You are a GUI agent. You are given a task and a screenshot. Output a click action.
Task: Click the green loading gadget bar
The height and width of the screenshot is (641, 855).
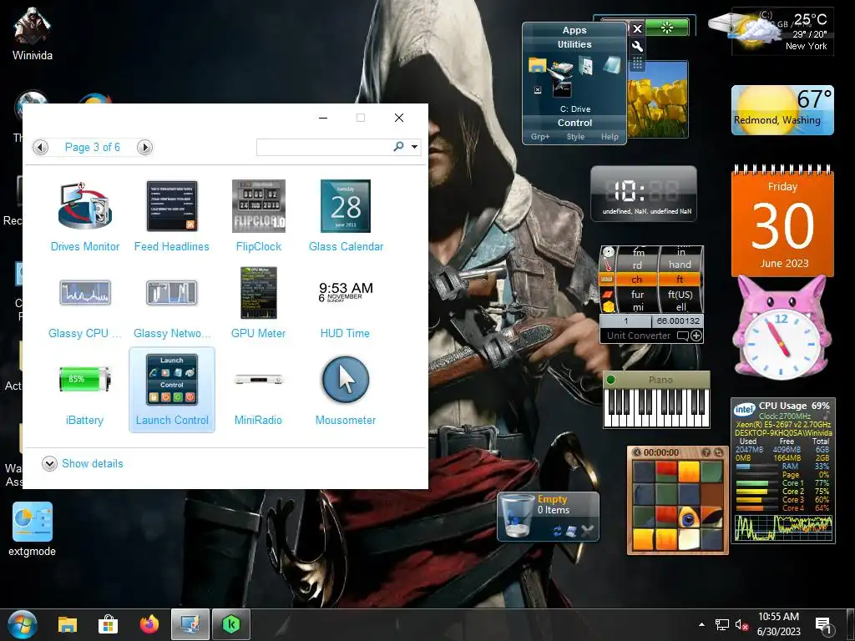(667, 28)
